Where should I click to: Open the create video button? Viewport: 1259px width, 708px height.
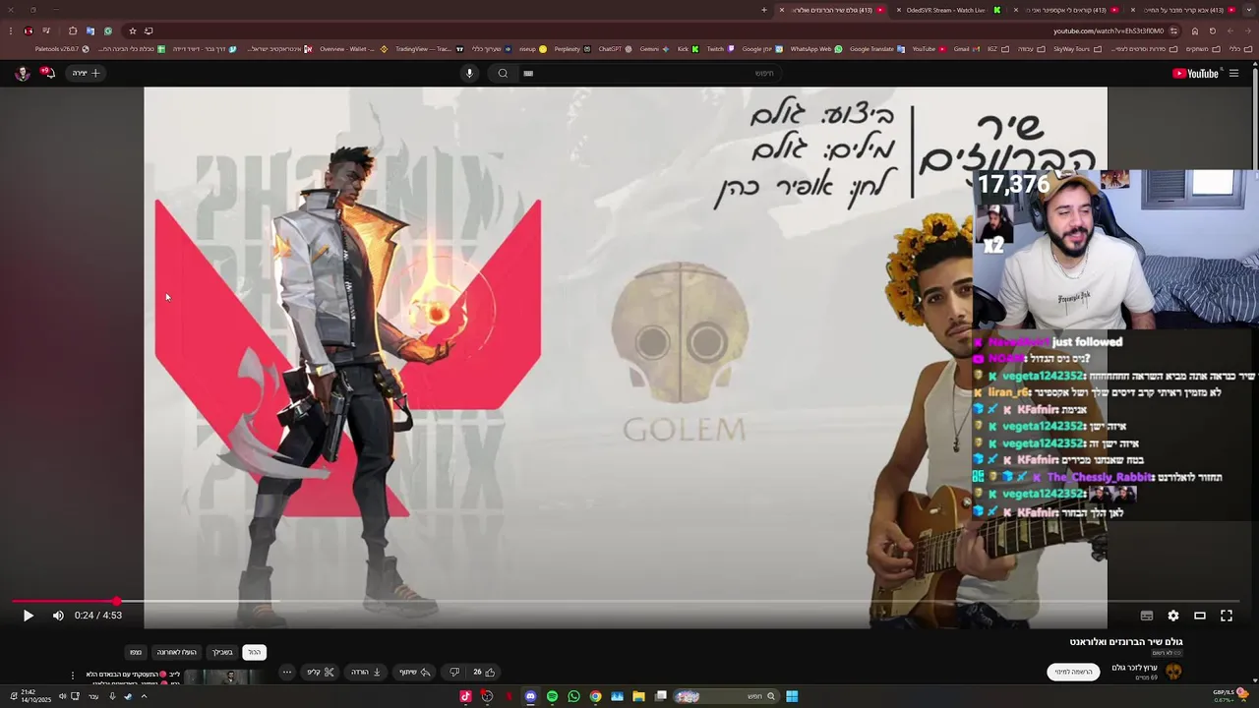tap(86, 73)
